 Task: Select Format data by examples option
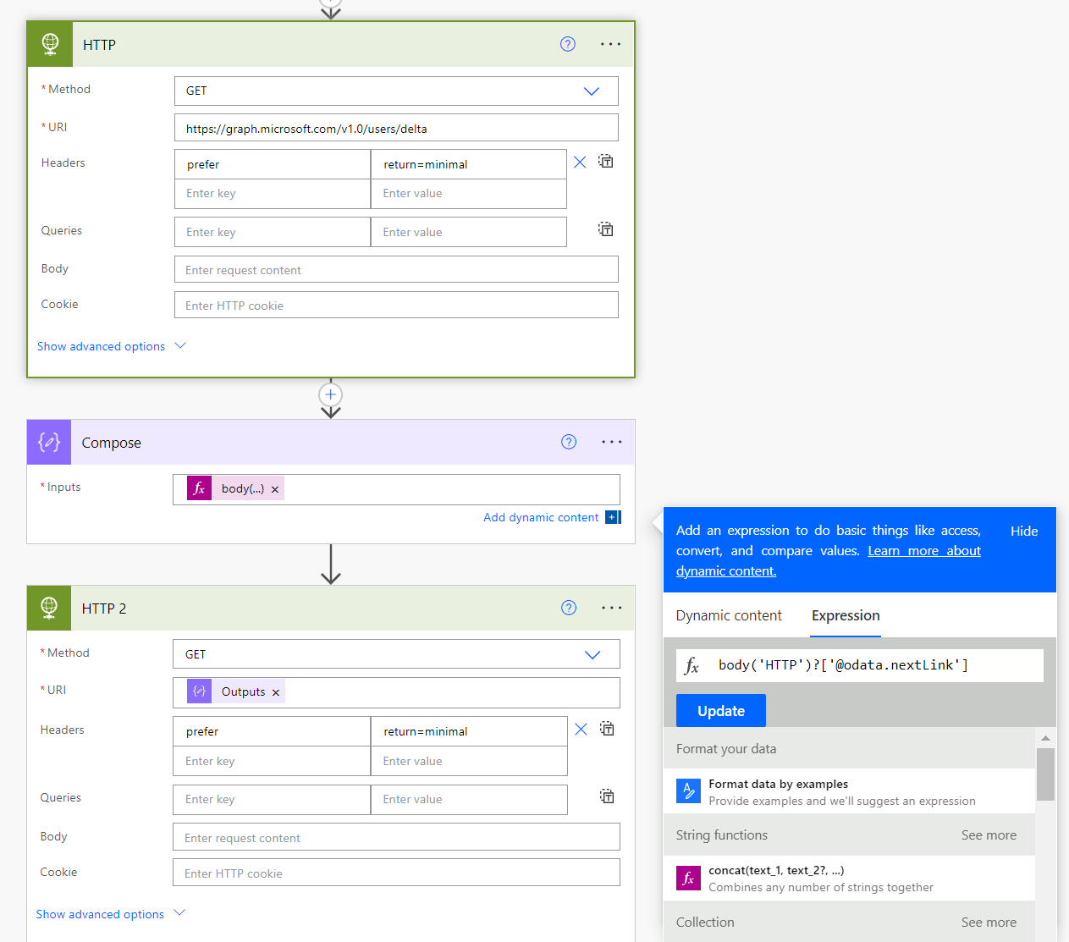(x=849, y=791)
